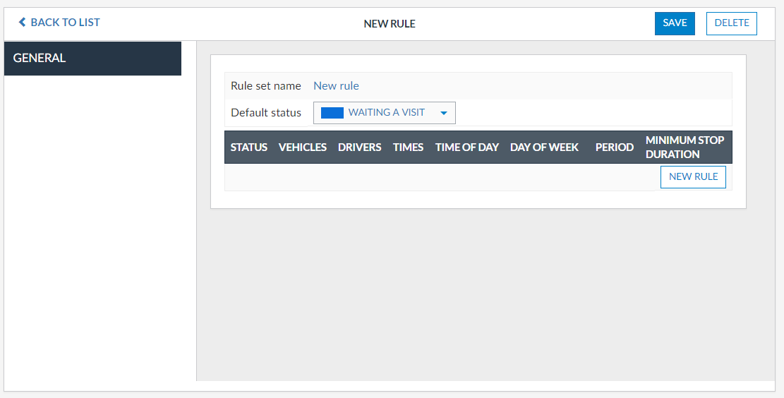The height and width of the screenshot is (398, 784).
Task: Click the default status dropdown caret arrow
Action: coord(444,113)
